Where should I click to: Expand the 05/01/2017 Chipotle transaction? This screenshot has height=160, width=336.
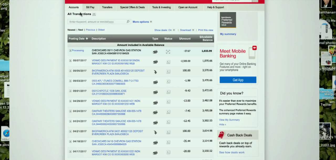(70, 91)
